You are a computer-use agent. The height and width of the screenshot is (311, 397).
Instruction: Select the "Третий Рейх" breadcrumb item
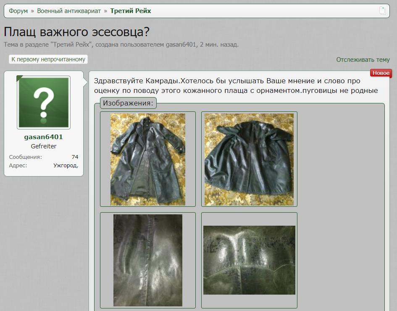(131, 11)
